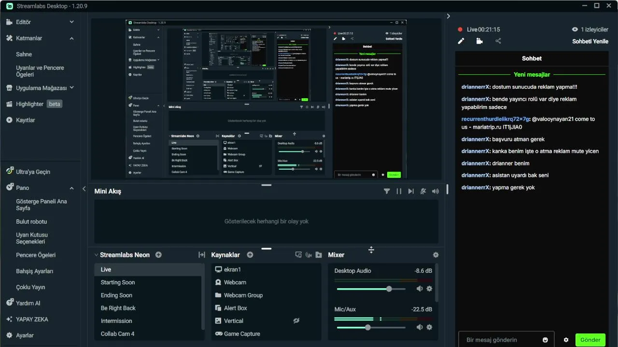Viewport: 618px width, 347px height.
Task: Filter events in Mini Akış
Action: click(x=387, y=191)
